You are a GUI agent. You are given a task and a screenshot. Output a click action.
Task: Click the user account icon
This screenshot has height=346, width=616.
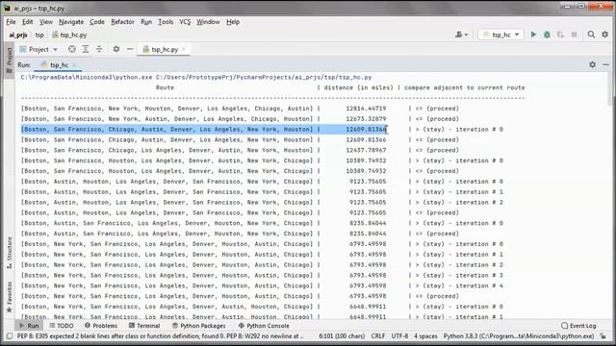(462, 35)
